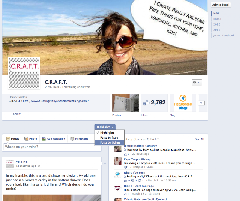Screen dimensions: 240x201
Task: Open the 42 seconds ago timestamp
Action: point(26,166)
